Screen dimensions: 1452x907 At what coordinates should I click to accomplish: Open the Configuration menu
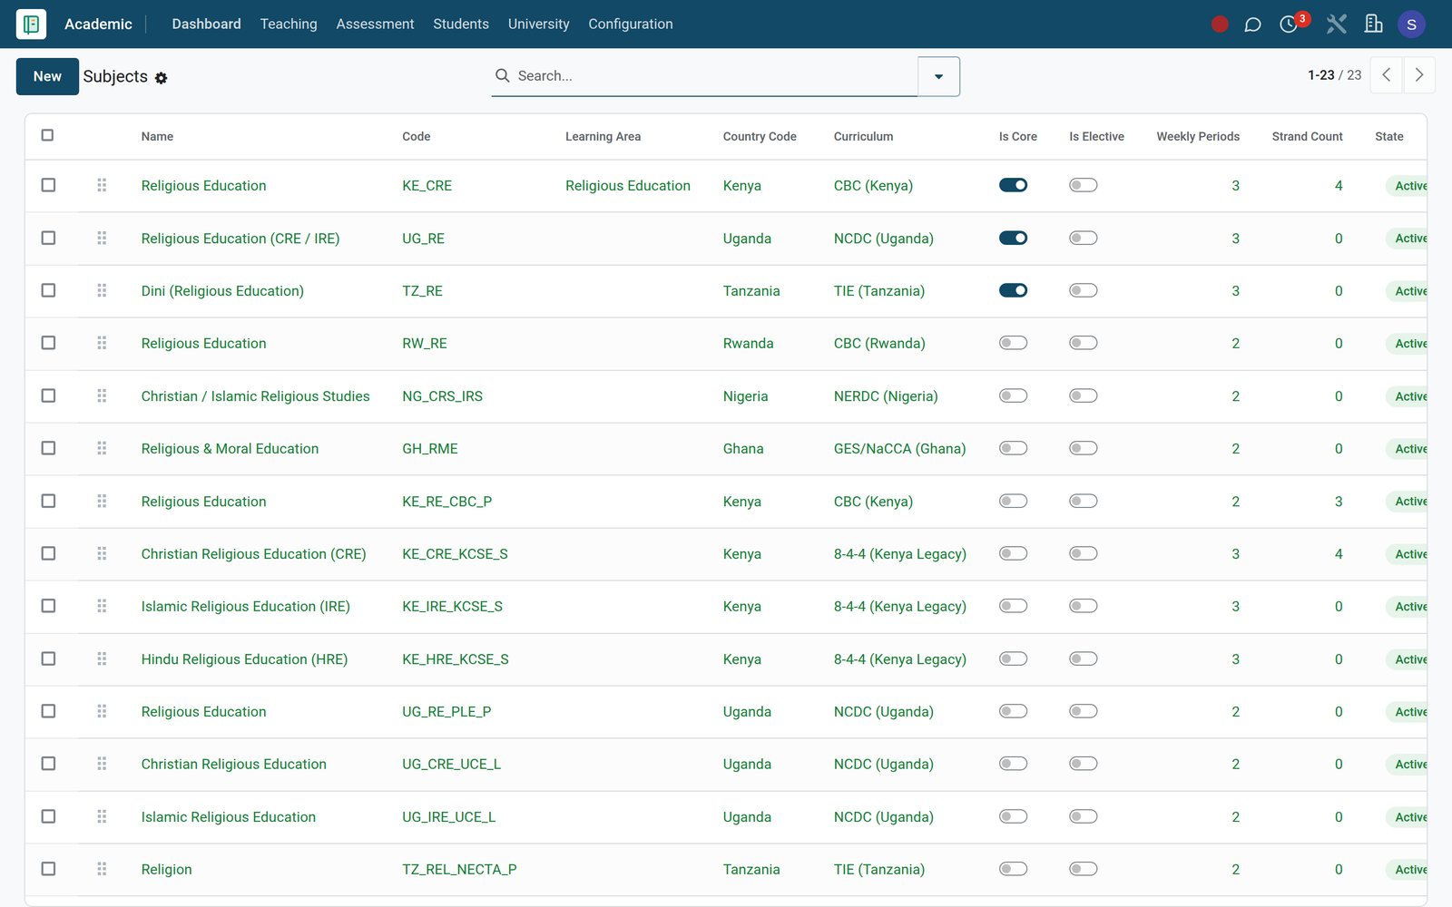click(x=631, y=24)
